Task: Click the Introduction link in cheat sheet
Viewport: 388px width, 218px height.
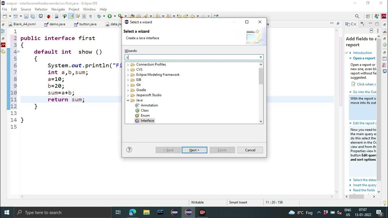Action: (x=362, y=53)
